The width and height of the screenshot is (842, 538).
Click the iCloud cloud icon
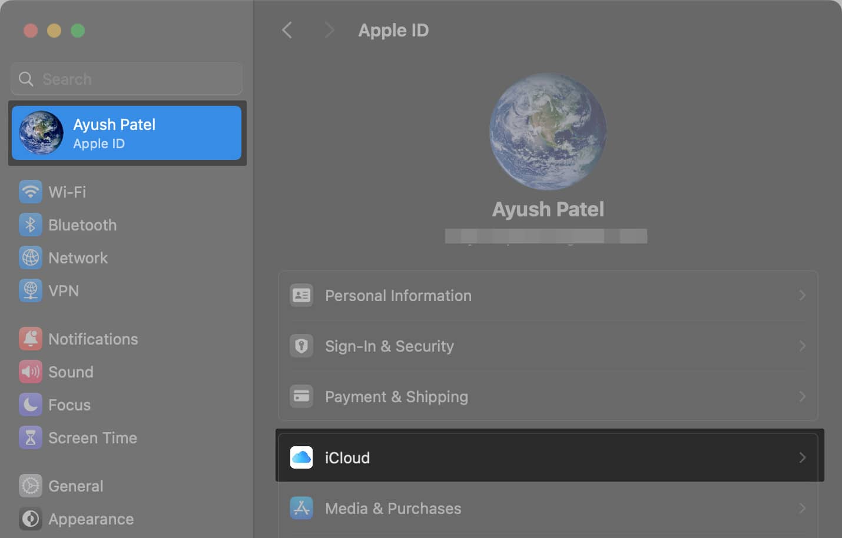(301, 457)
